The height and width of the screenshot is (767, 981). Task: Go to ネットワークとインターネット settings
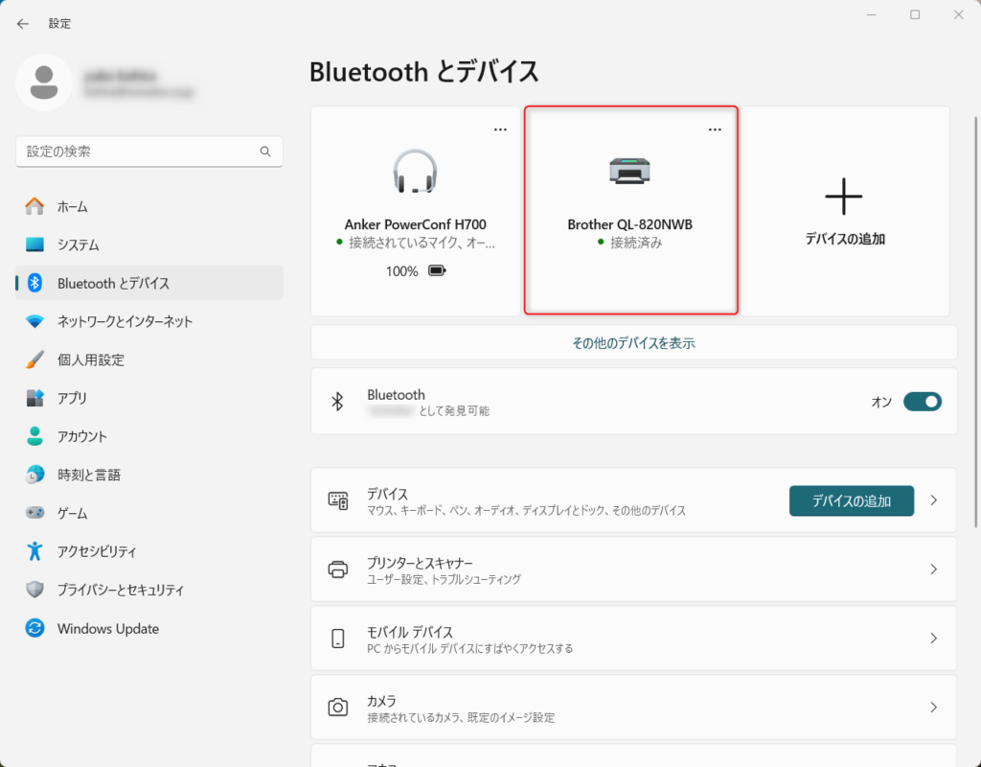[x=125, y=321]
